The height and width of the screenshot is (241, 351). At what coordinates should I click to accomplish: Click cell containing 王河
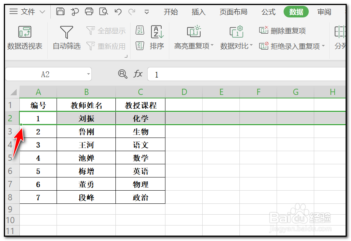(86, 145)
